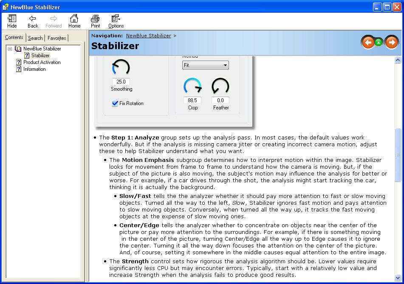Viewport: 404px width, 284px height.
Task: Click the Product Activation topic icon
Action: (19, 62)
